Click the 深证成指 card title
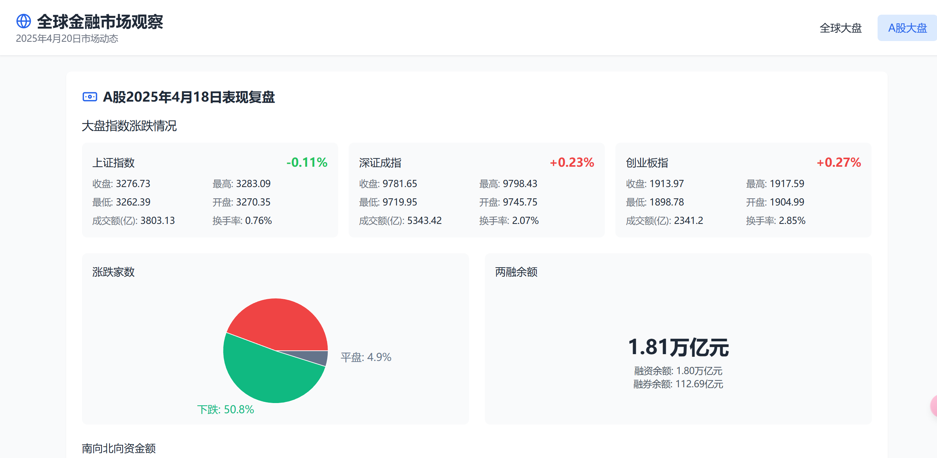The width and height of the screenshot is (937, 458). point(380,163)
